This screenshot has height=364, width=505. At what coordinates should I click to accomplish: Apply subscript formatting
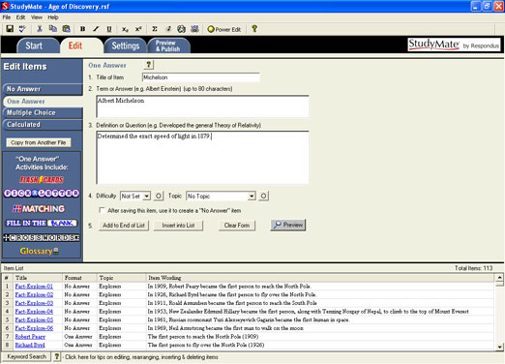click(125, 29)
